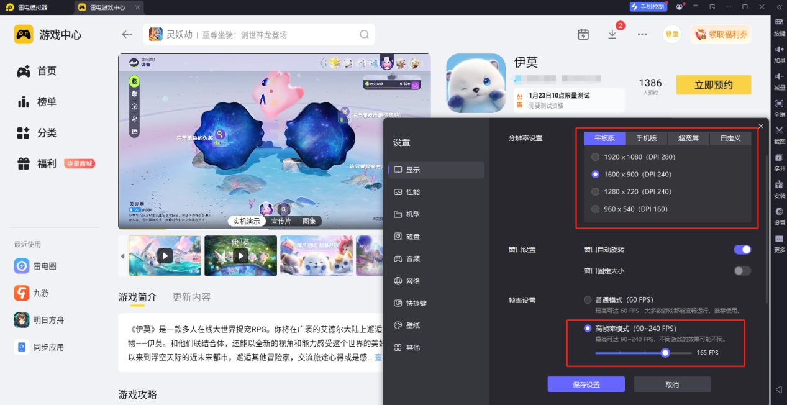Close the settings dialog

(x=761, y=127)
